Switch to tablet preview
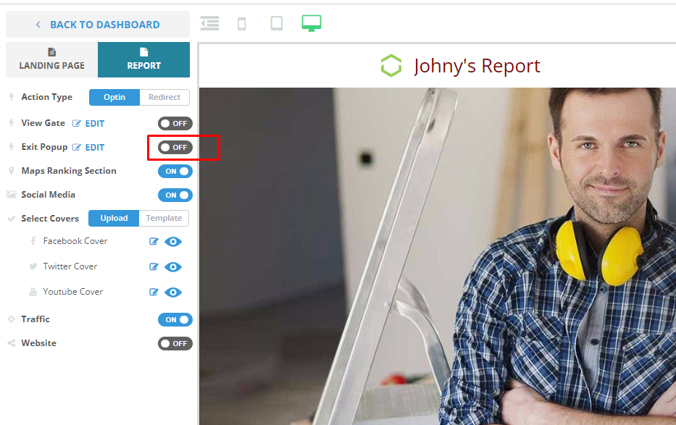Viewport: 676px width, 425px height. tap(277, 24)
